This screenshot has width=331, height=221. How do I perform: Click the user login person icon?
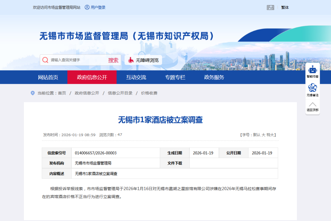[x=87, y=7]
